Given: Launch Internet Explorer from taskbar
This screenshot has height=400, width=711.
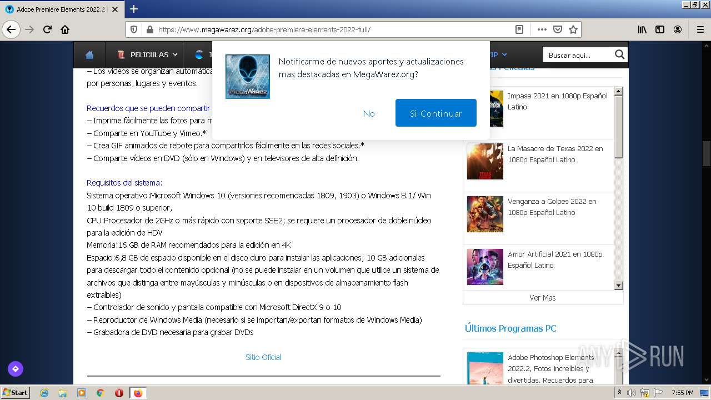Looking at the screenshot, I should 44,393.
